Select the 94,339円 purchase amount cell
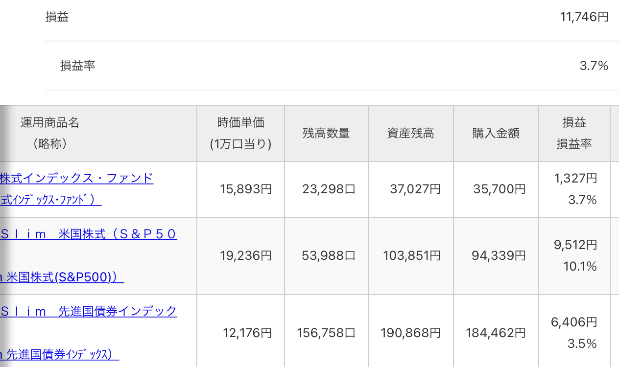The height and width of the screenshot is (367, 619). tap(499, 255)
